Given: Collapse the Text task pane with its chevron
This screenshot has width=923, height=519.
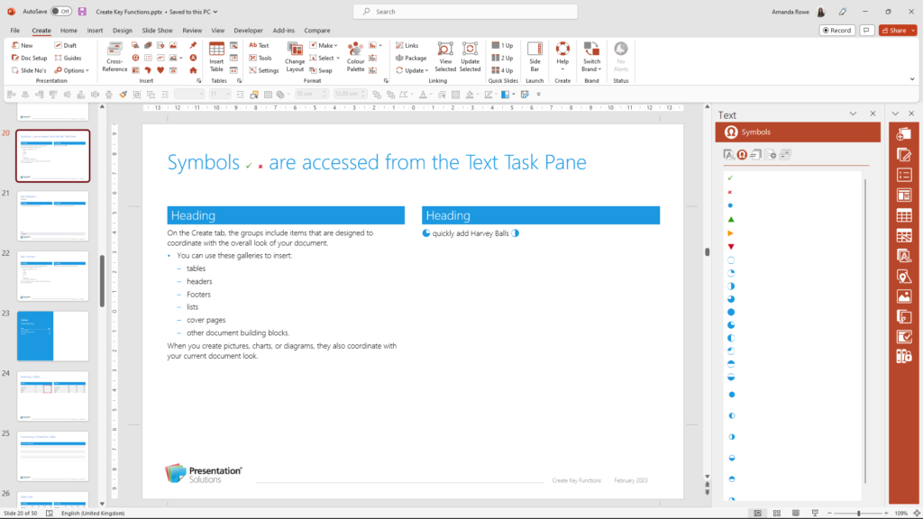Looking at the screenshot, I should pos(853,114).
